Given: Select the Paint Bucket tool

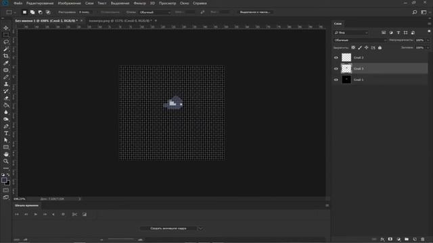Looking at the screenshot, I should coord(6,105).
